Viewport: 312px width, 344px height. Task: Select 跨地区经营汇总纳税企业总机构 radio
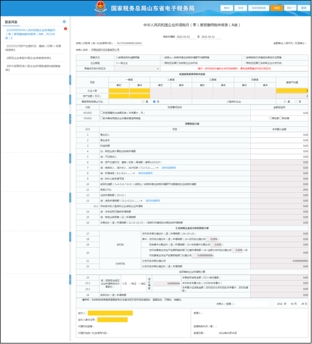point(163,63)
